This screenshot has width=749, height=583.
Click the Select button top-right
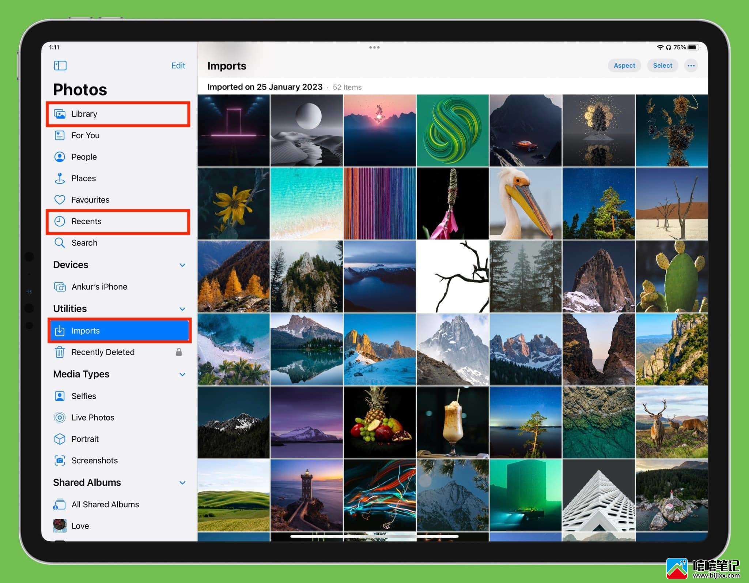click(663, 65)
